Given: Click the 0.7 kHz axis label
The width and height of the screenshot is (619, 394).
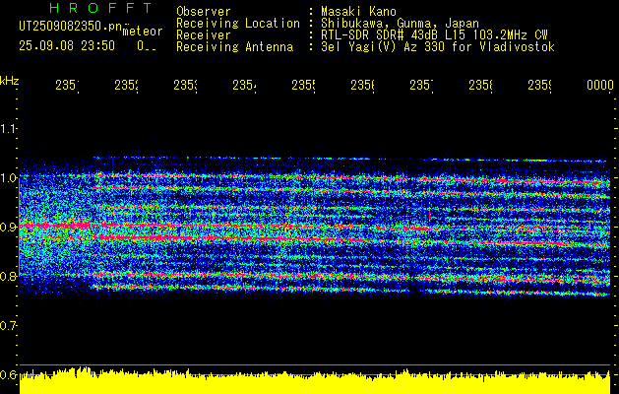Looking at the screenshot, I should [x=8, y=325].
